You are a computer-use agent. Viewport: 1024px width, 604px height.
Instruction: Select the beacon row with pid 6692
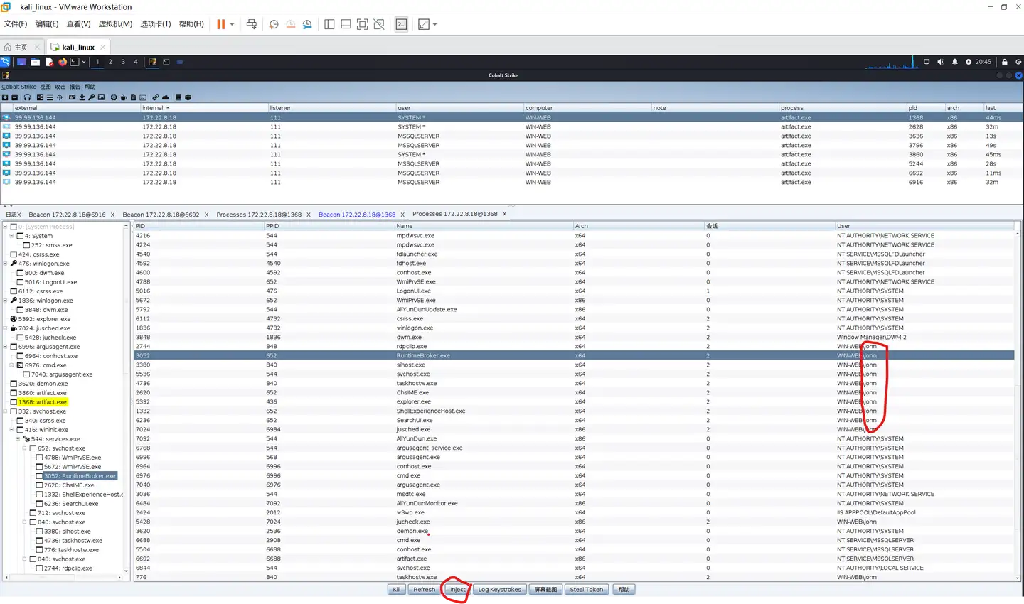click(x=512, y=173)
